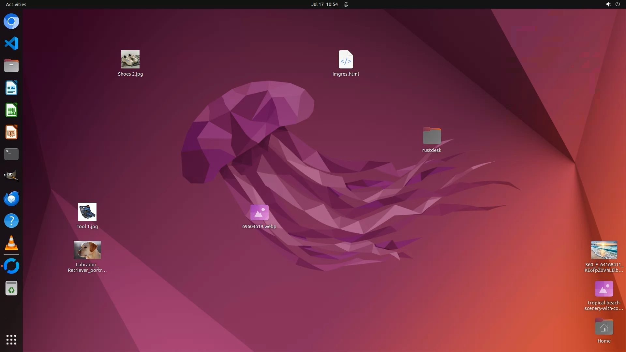Open the clock and calendar menu
Screen dimensions: 626x352
coord(324,4)
